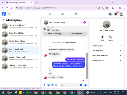Search in conversation using magnifier icon

[110, 37]
